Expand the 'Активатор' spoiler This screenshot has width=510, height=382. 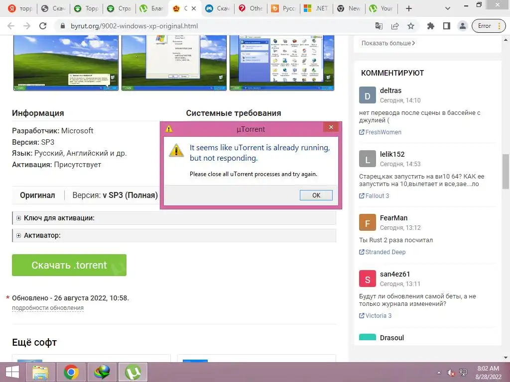click(x=174, y=235)
